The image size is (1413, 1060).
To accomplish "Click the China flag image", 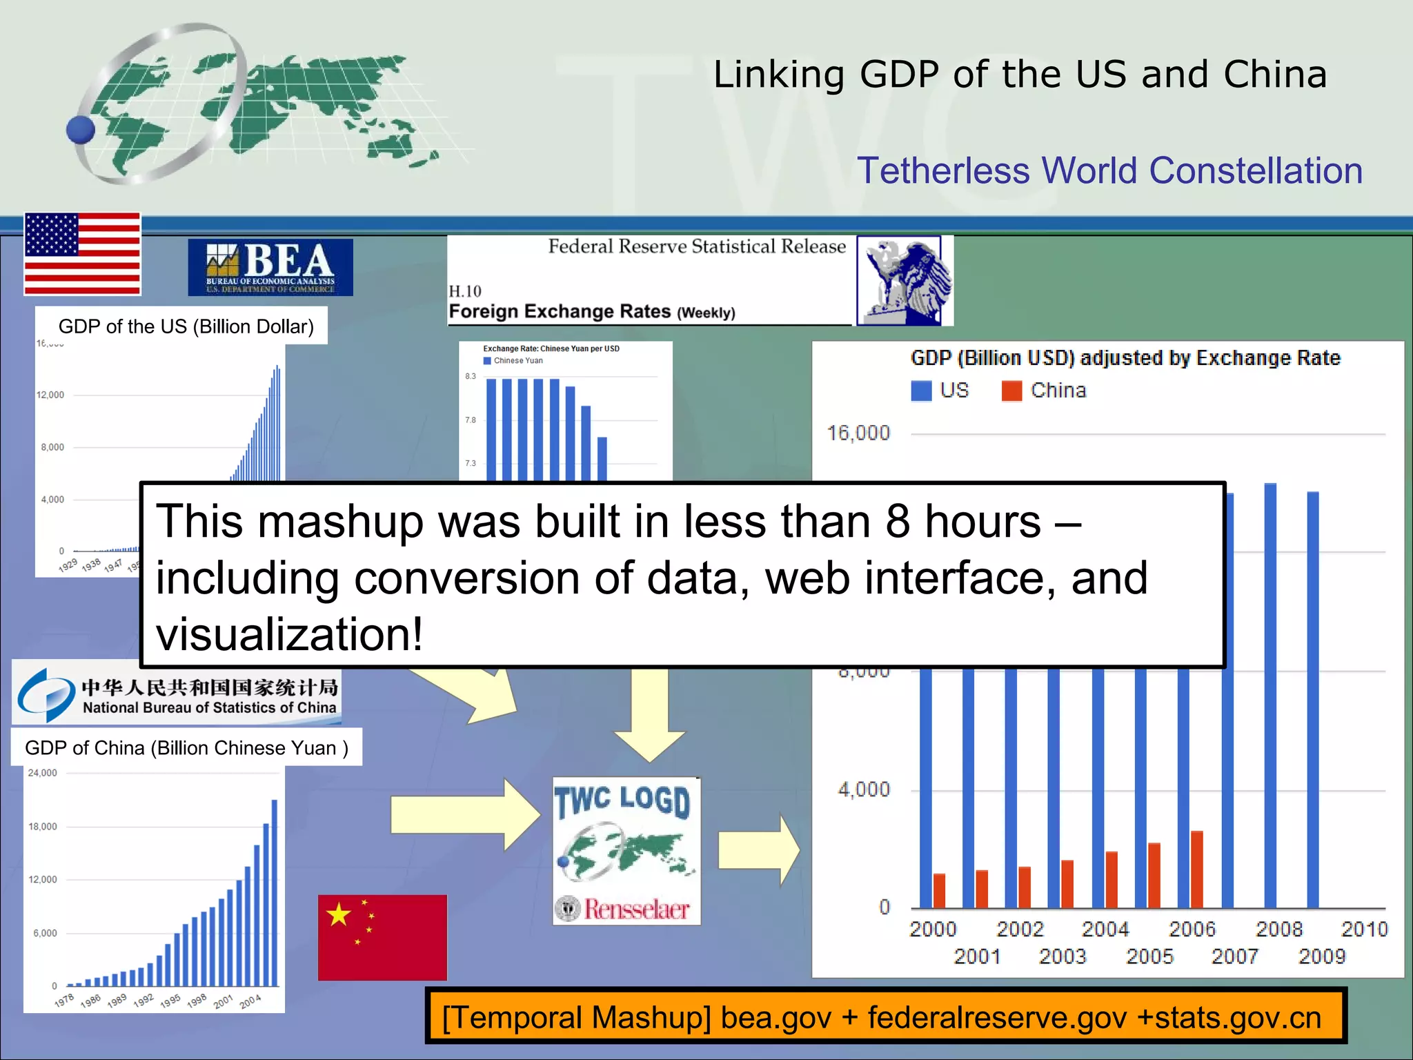I will [x=382, y=936].
